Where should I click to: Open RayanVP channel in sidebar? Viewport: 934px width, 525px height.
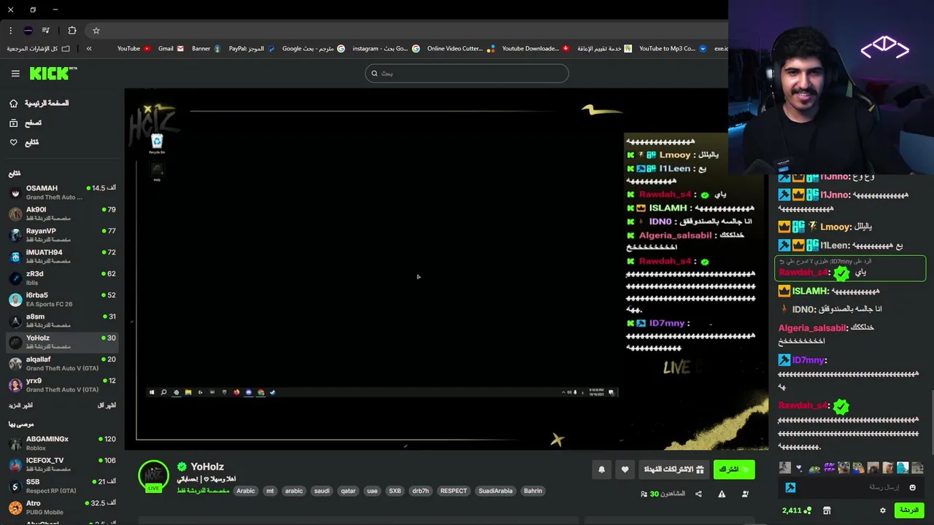(x=62, y=235)
